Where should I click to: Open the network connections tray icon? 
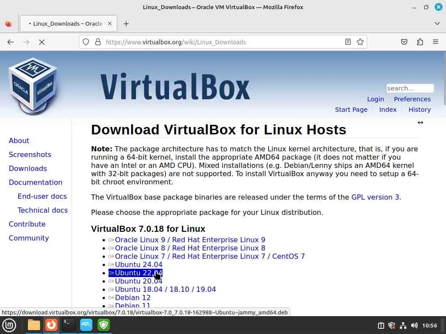tap(403, 325)
